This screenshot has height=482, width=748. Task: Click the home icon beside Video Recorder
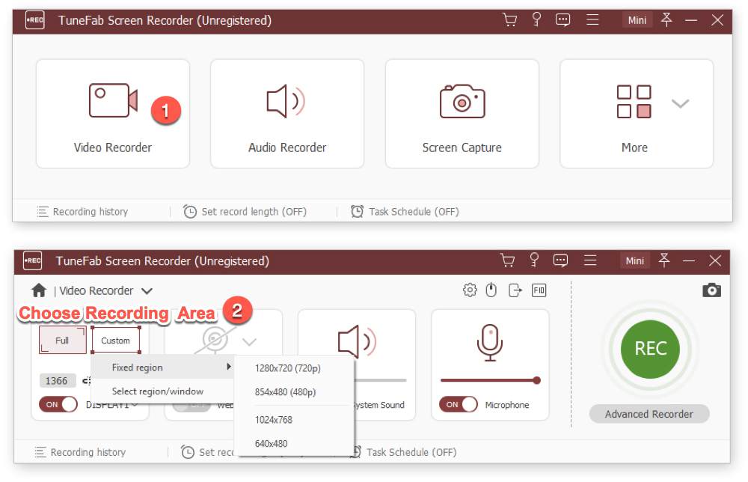click(x=39, y=290)
